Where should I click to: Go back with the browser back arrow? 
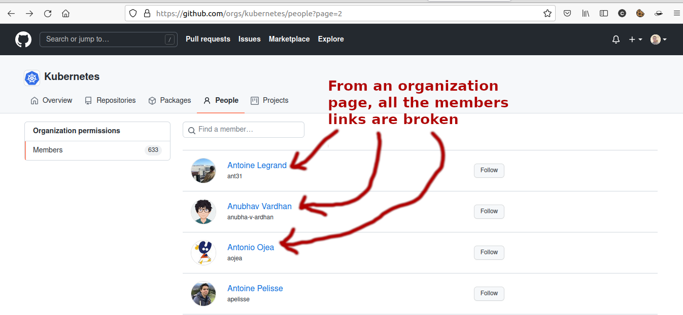[x=11, y=14]
